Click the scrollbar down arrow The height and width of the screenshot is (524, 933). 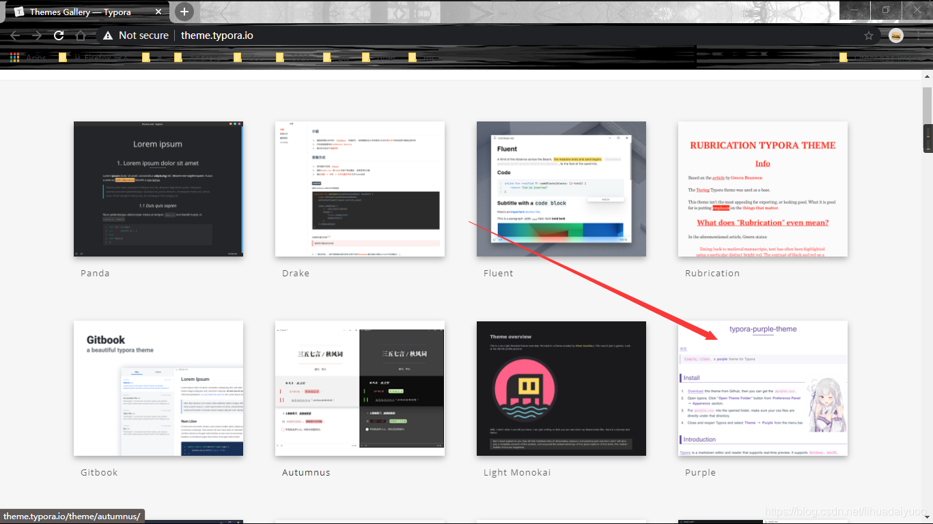(927, 518)
